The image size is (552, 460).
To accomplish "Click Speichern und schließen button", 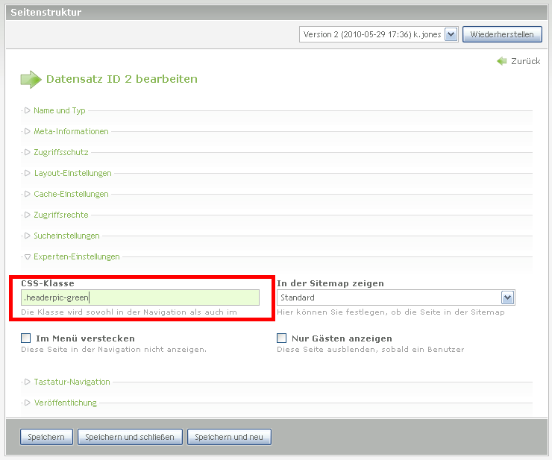I will point(130,437).
